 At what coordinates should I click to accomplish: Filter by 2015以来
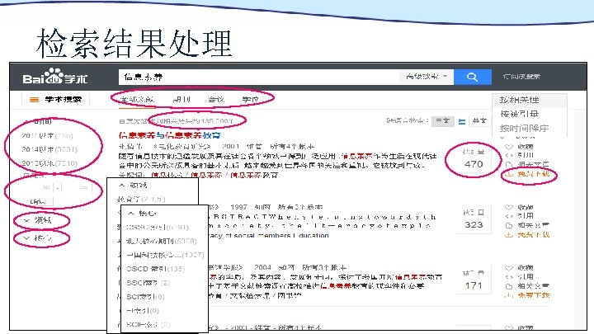click(x=47, y=135)
